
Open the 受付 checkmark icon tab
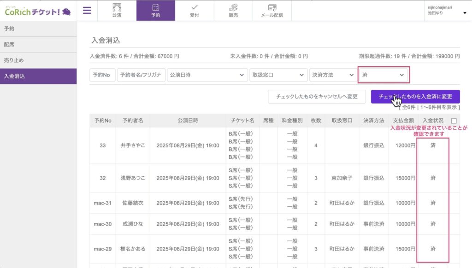[195, 11]
